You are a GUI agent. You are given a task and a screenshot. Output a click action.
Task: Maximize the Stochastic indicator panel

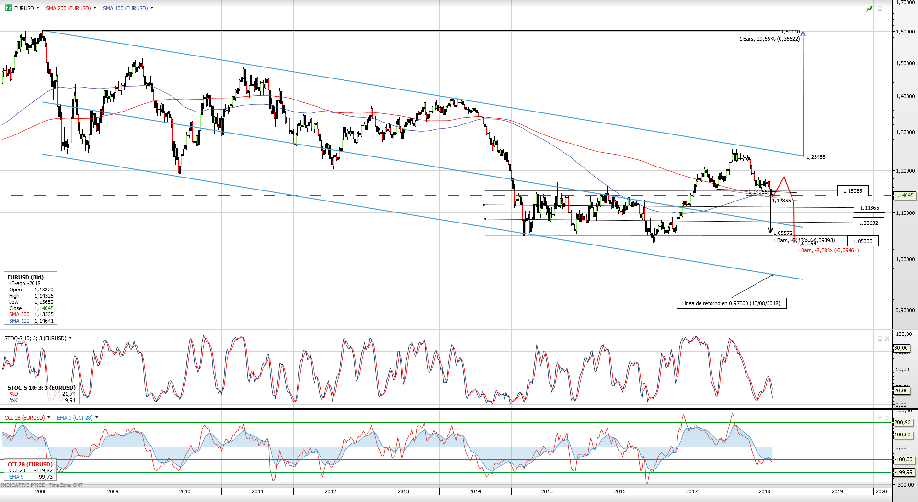click(x=880, y=339)
